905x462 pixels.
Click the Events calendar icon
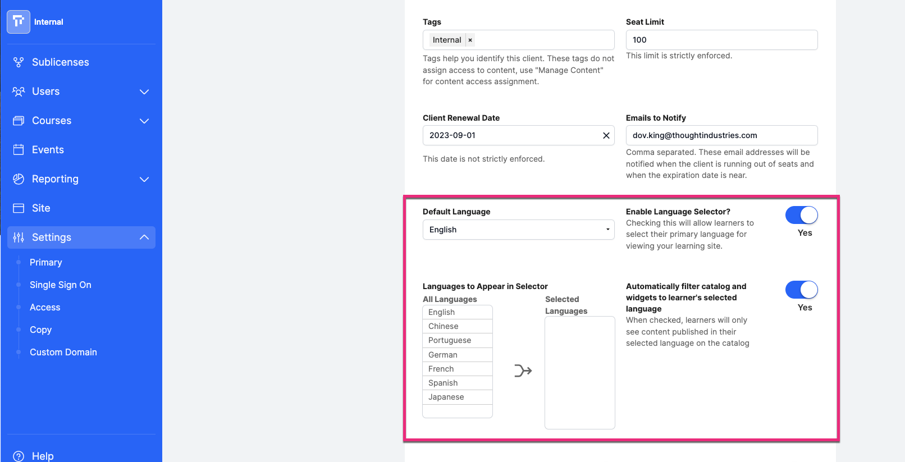19,150
